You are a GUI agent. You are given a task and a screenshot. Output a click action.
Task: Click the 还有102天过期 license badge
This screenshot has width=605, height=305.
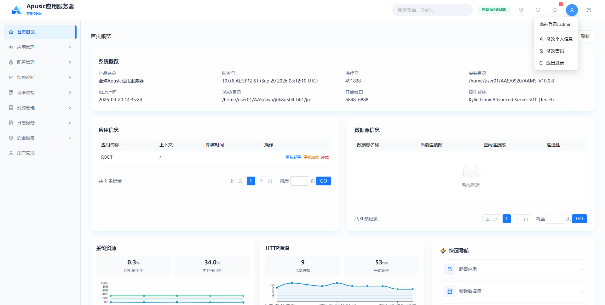pyautogui.click(x=494, y=10)
